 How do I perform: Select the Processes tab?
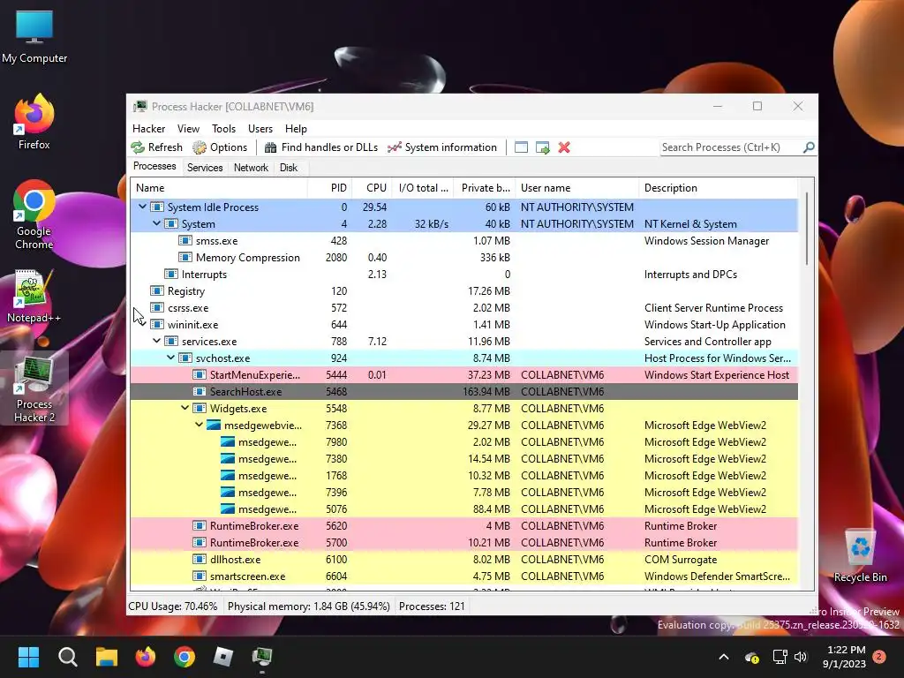coord(154,167)
